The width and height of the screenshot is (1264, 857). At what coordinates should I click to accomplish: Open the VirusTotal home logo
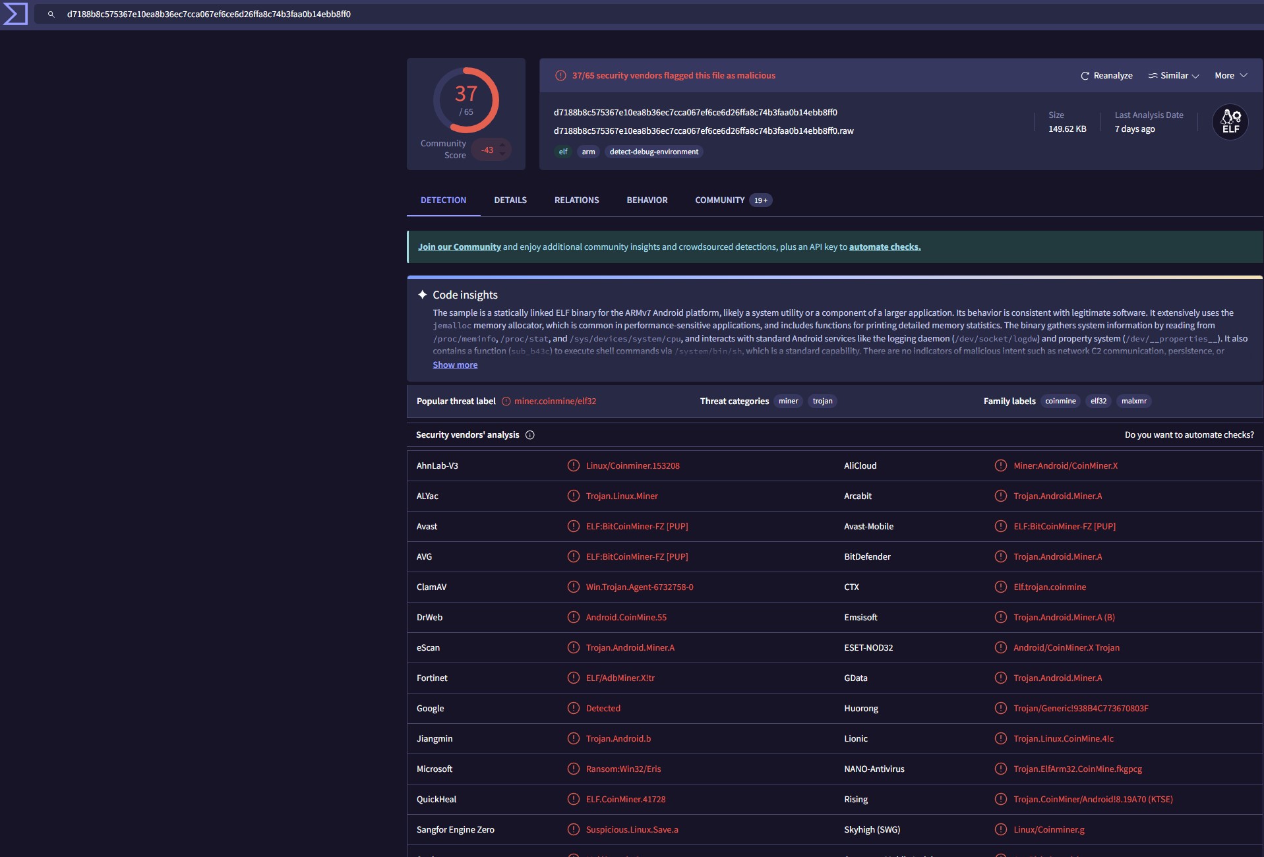tap(15, 14)
